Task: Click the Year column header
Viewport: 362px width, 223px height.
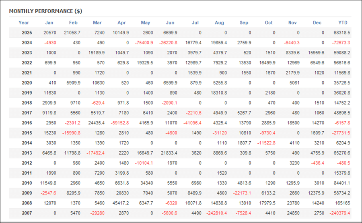Action: tap(24, 23)
